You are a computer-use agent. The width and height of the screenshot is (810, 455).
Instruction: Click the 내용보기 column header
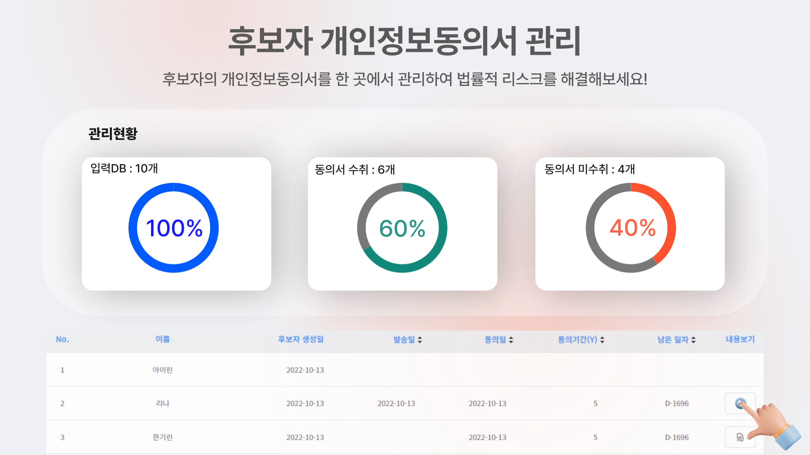(x=740, y=339)
